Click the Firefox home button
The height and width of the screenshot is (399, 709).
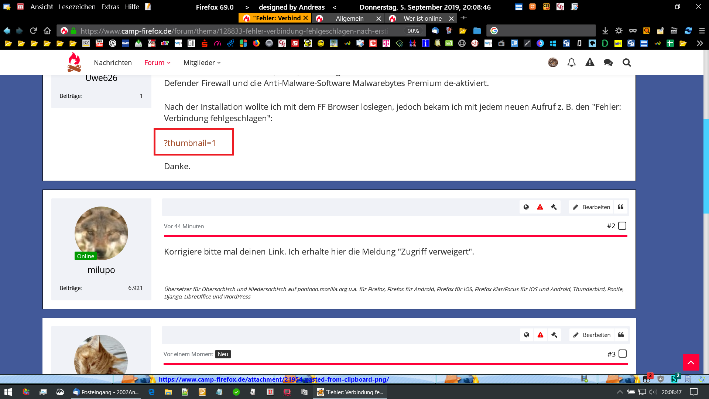pos(47,31)
